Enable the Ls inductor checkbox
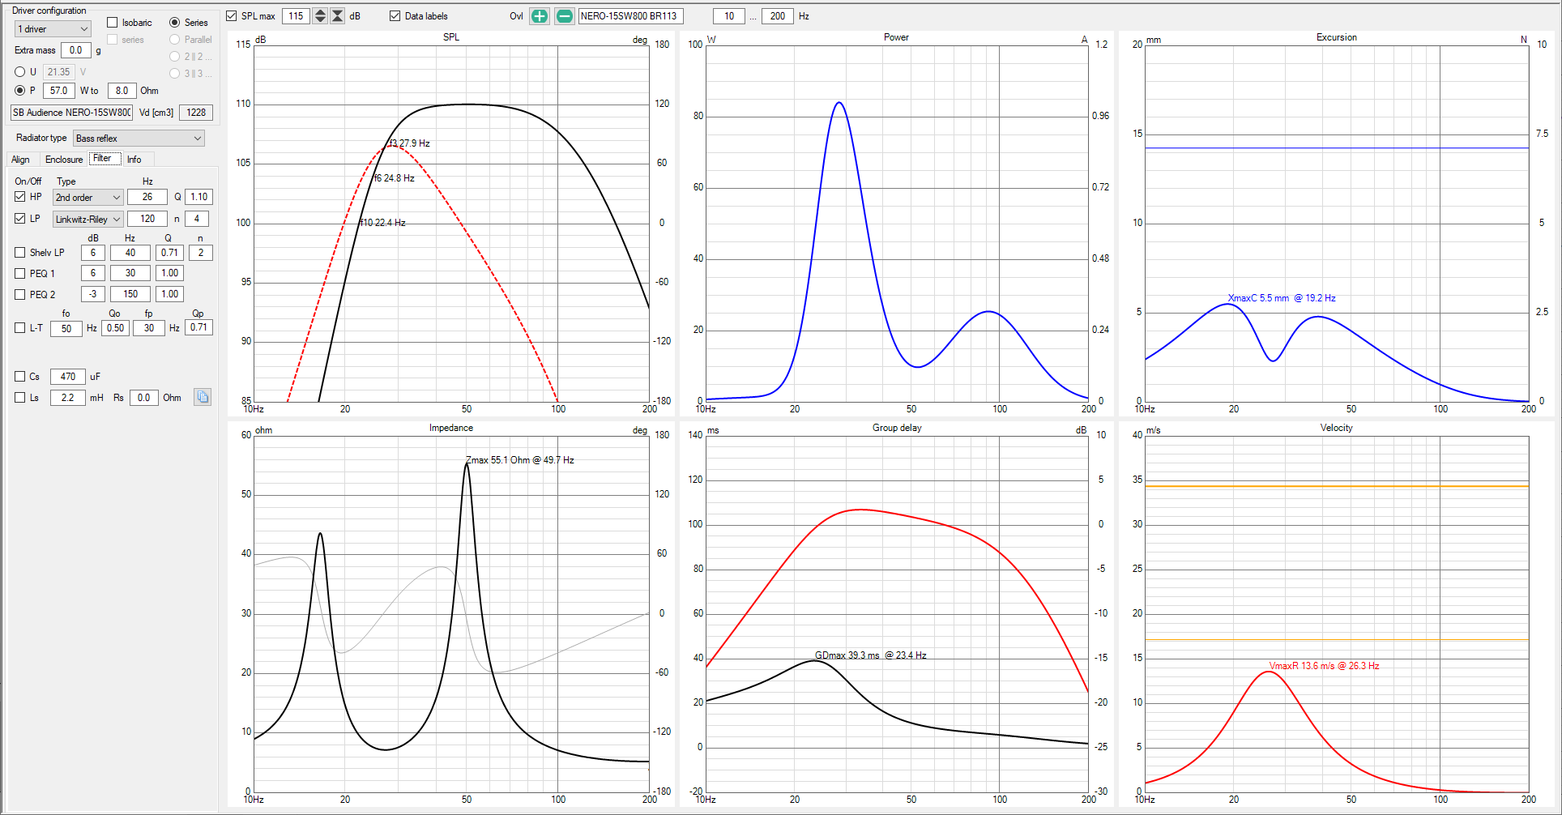Screen dimensions: 1562x815 [x=20, y=398]
